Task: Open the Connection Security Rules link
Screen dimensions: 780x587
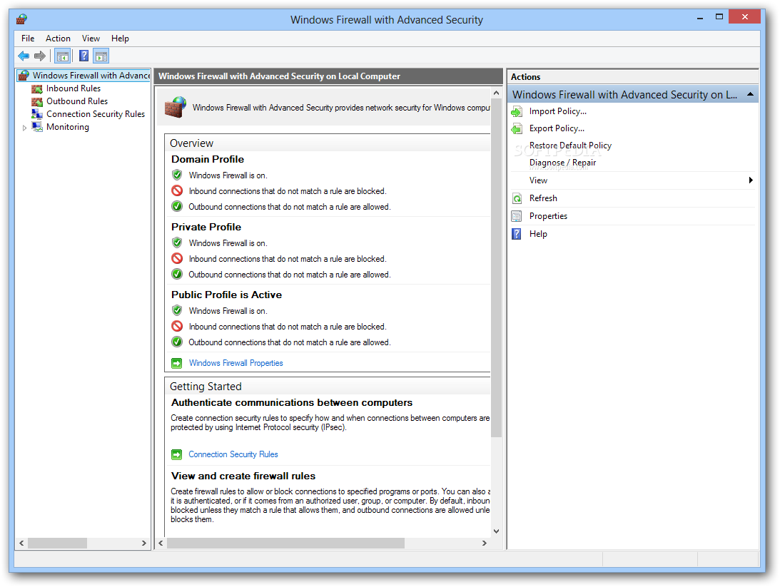Action: (x=233, y=455)
